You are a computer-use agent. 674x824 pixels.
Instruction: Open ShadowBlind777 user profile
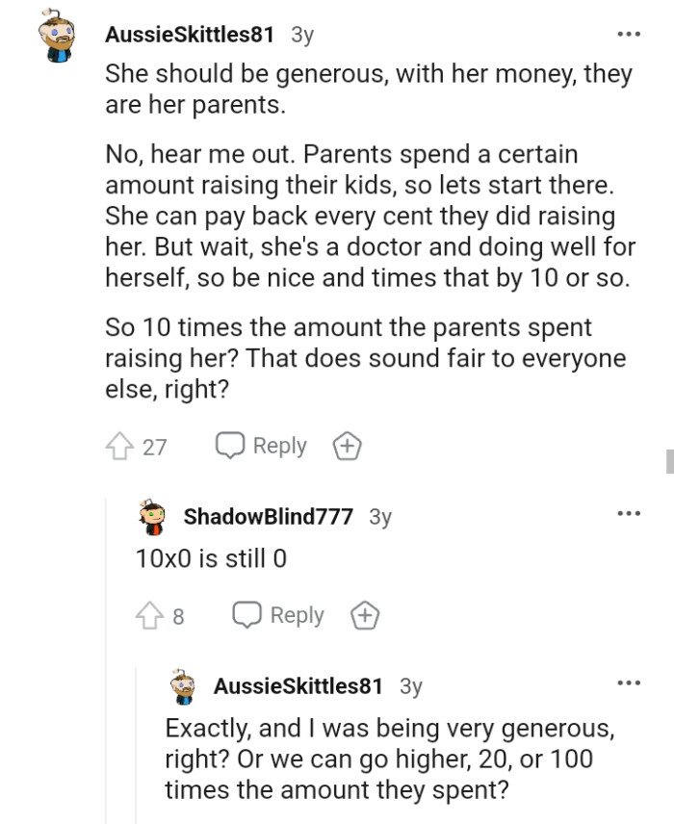coord(268,516)
